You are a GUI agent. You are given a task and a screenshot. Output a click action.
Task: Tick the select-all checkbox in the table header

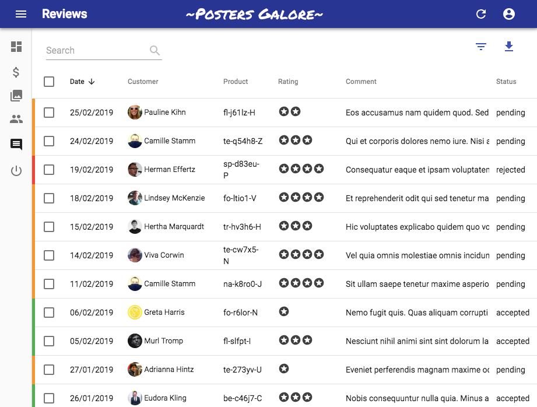click(x=49, y=82)
